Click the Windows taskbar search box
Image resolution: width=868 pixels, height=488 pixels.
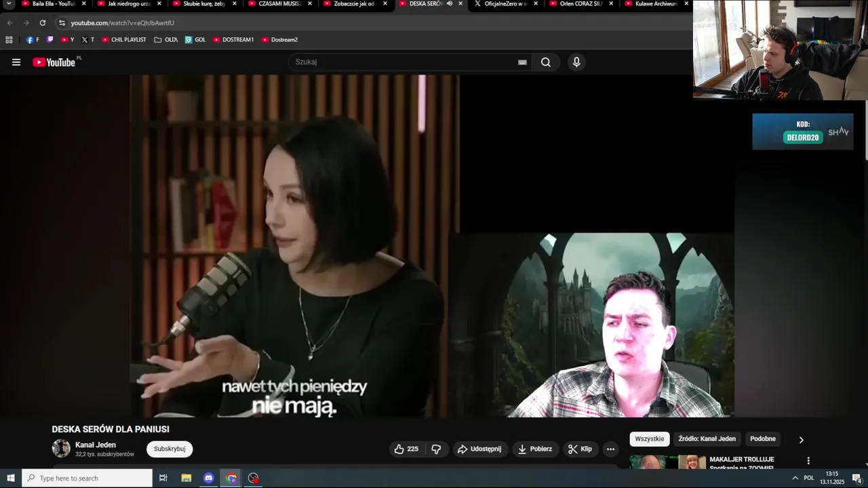click(x=87, y=479)
